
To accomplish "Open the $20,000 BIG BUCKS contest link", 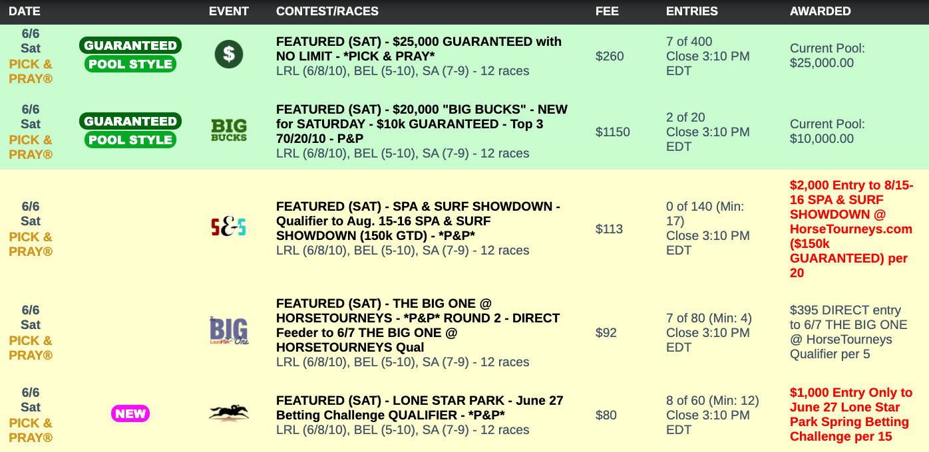I will pyautogui.click(x=421, y=124).
